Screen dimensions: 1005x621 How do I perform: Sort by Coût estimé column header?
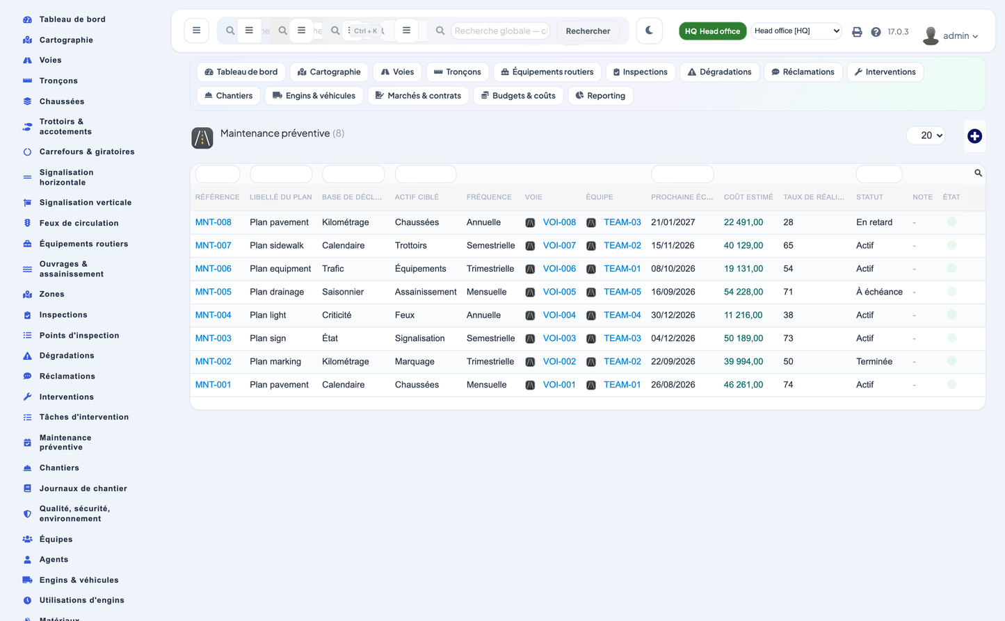coord(748,197)
